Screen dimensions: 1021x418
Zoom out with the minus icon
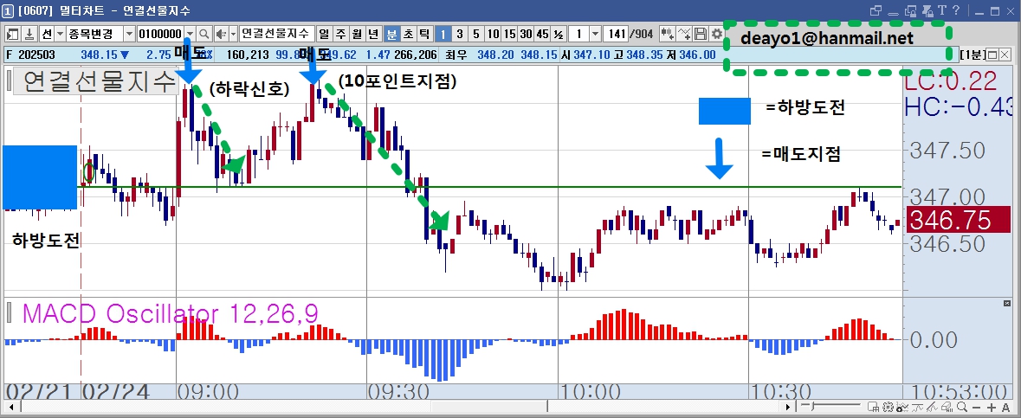click(x=977, y=408)
